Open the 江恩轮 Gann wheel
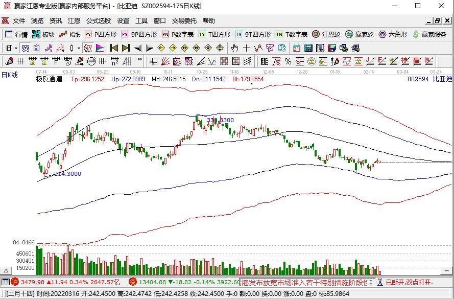 326,34
